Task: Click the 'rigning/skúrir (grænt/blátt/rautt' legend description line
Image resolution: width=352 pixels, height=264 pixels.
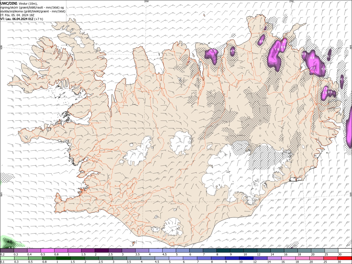Action: 32,7
